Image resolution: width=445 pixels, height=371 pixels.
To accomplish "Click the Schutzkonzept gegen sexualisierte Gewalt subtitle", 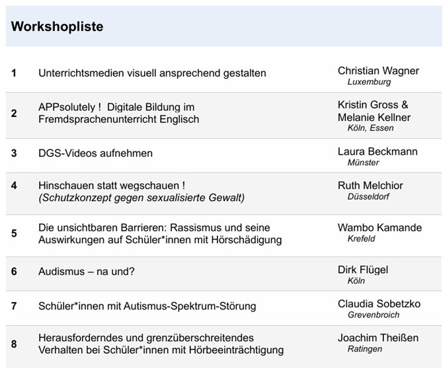I will tap(142, 197).
